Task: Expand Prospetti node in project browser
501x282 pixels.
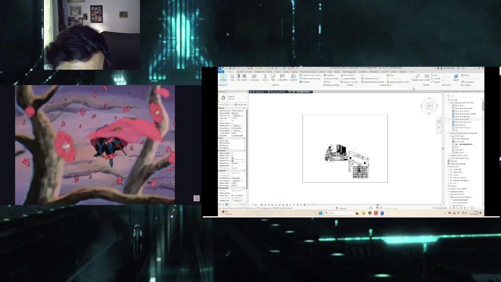Action: point(448,155)
